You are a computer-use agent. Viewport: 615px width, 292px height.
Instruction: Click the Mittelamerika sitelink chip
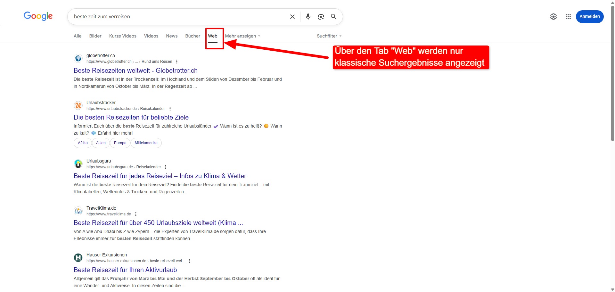click(146, 143)
